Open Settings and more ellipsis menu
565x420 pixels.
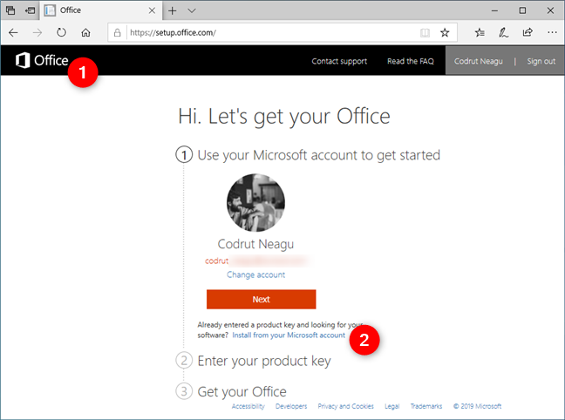pos(551,32)
